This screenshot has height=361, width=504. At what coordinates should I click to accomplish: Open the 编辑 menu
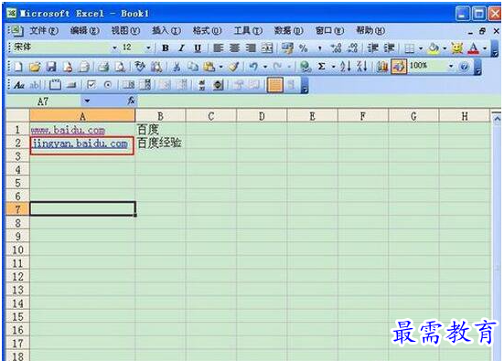point(84,31)
